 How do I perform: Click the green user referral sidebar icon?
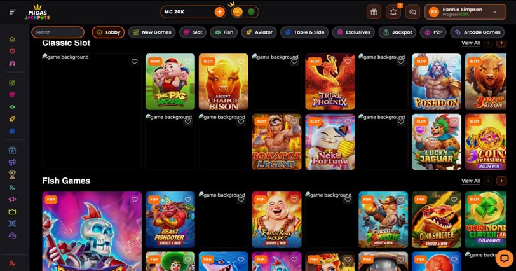pyautogui.click(x=12, y=188)
